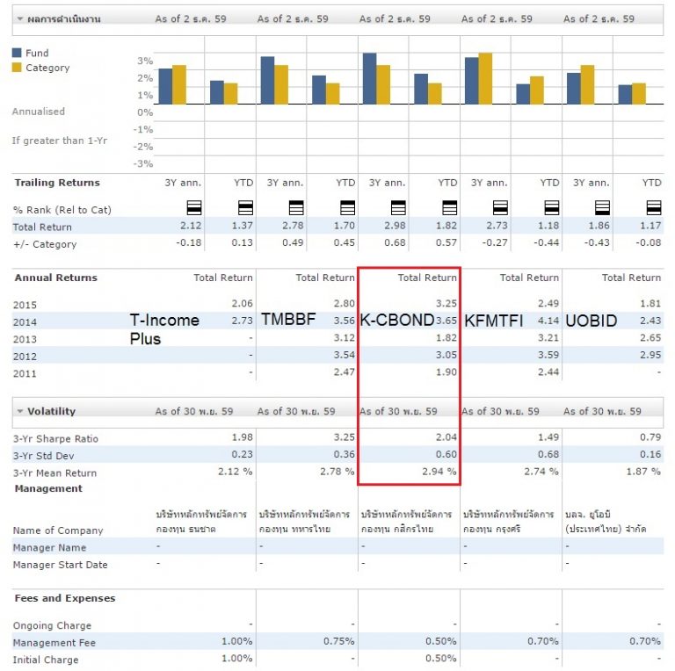Collapse the ผลการดำเนินงาน section arrow
This screenshot has height=671, width=675.
(19, 19)
